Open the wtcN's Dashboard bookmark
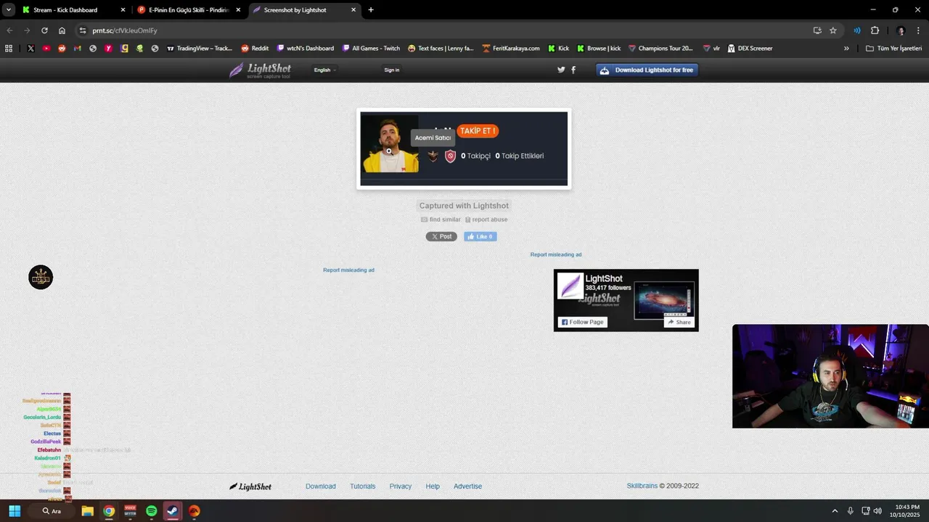The height and width of the screenshot is (522, 929). 306,49
